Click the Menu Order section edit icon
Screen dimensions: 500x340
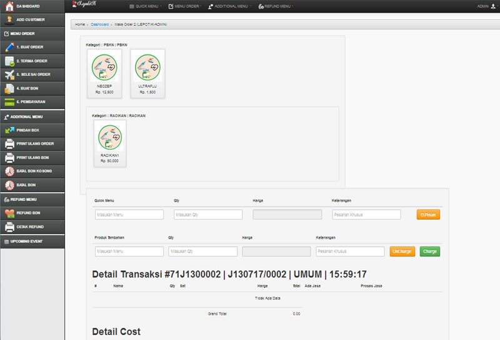[6, 34]
